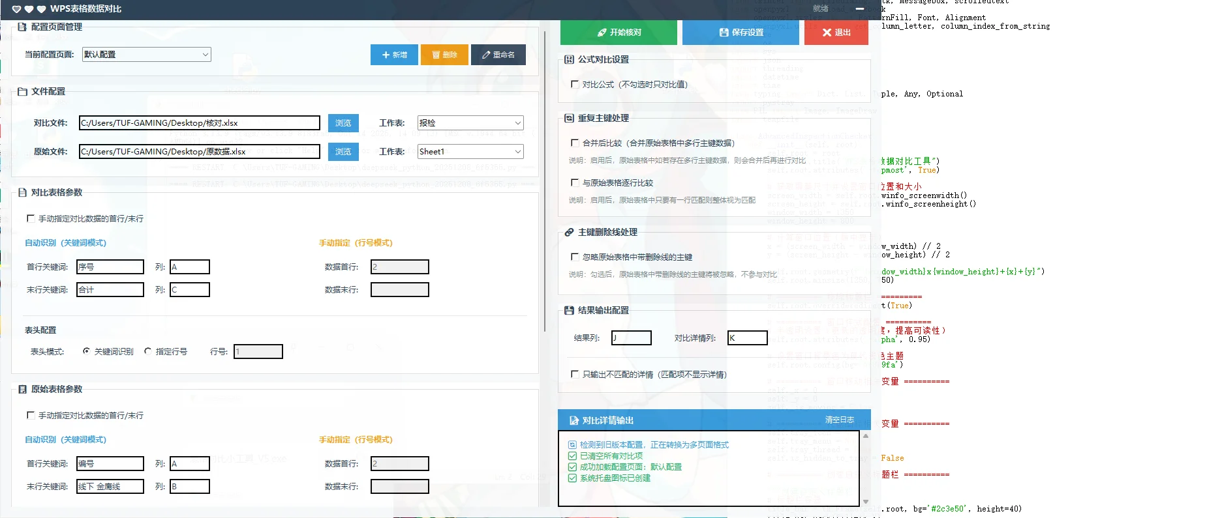This screenshot has width=1207, height=518.
Task: Click the page icon beside 配置页面管理
Action: [x=22, y=27]
